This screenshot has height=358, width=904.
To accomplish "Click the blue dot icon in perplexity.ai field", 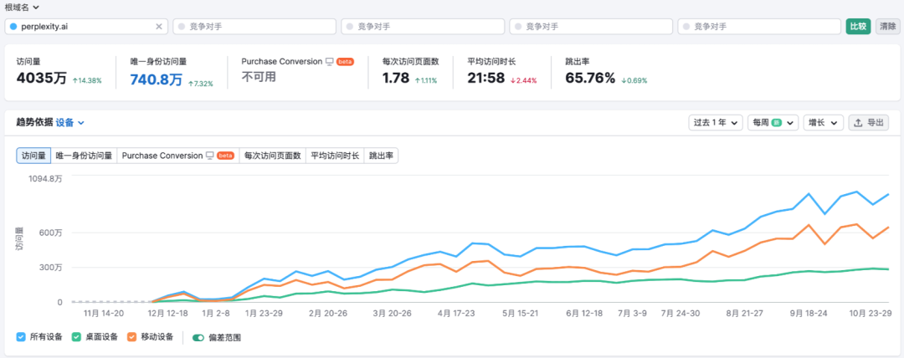I will click(x=13, y=27).
